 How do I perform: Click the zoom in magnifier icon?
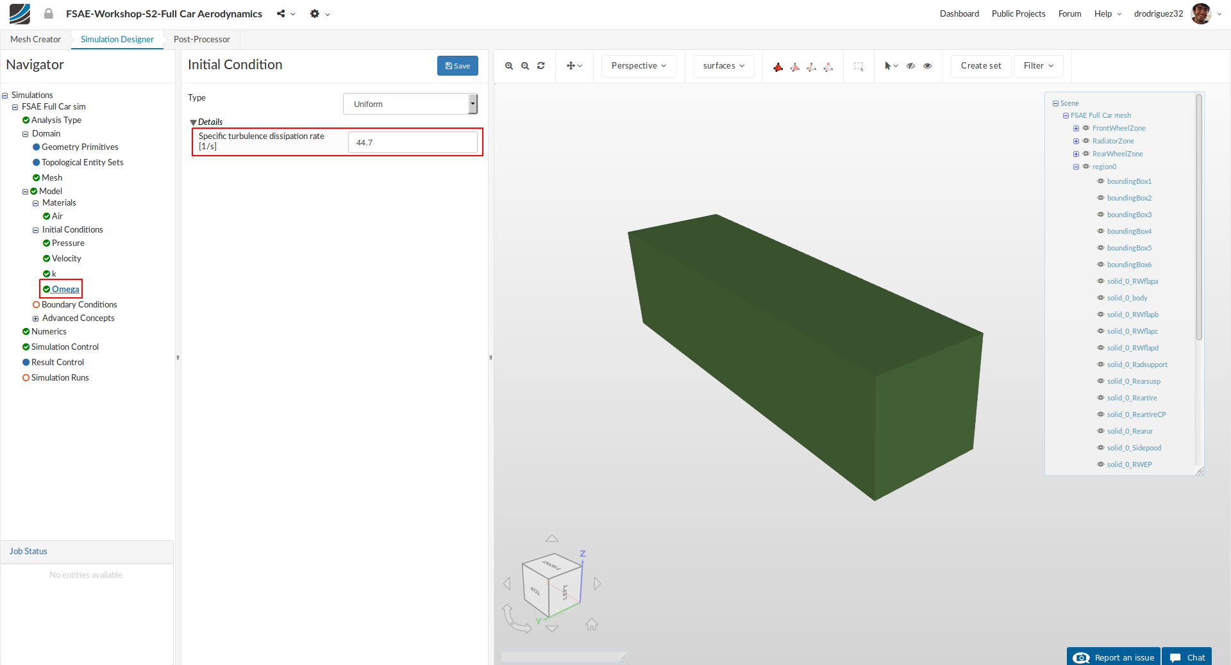(509, 66)
